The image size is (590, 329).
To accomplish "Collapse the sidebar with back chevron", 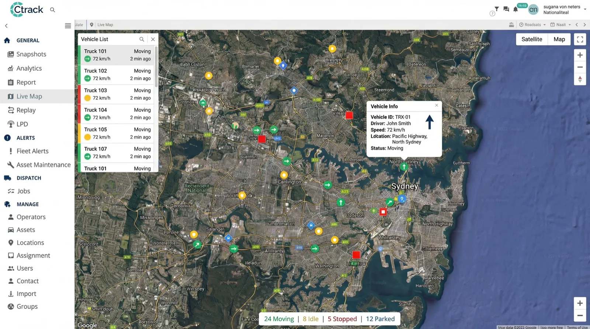I will click(6, 26).
